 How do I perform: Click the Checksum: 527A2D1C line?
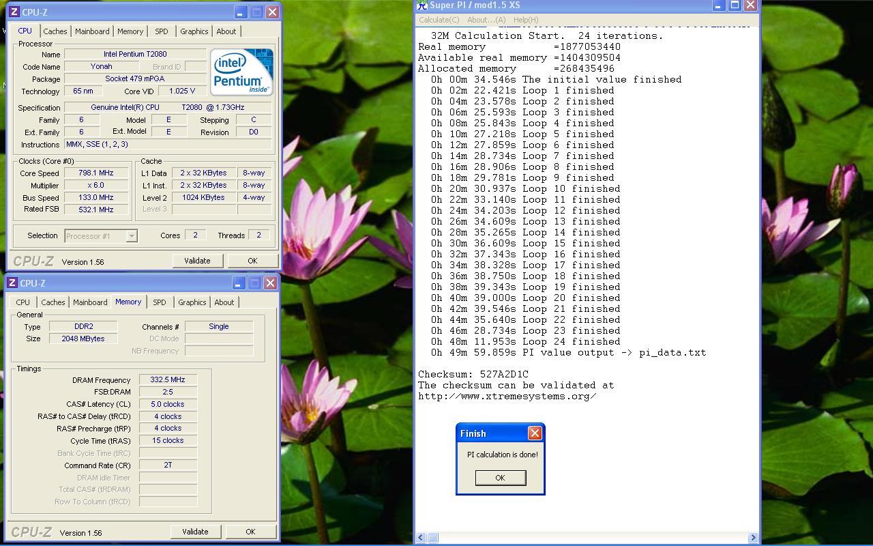pyautogui.click(x=473, y=374)
